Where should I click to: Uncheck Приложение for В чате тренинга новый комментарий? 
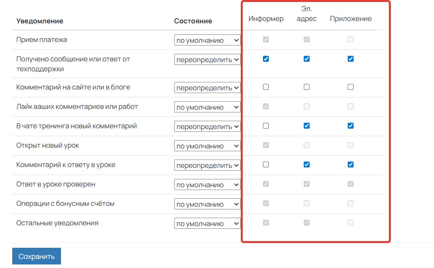(350, 126)
